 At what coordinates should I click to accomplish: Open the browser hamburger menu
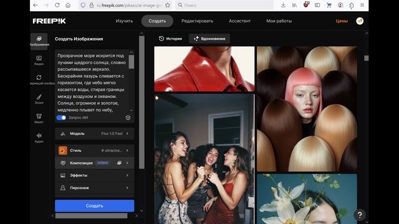tap(362, 5)
